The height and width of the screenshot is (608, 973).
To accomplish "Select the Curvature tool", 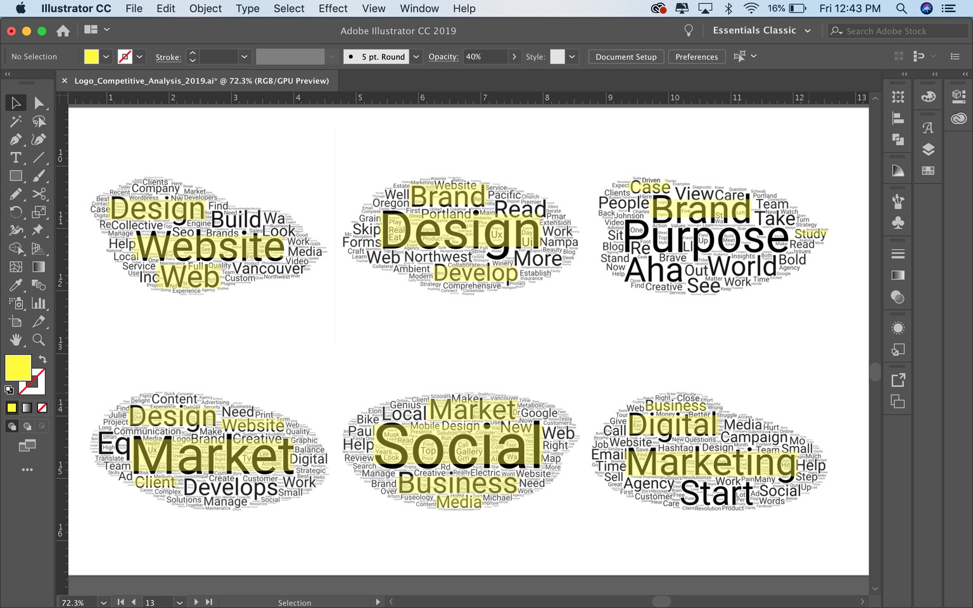I will pos(39,139).
